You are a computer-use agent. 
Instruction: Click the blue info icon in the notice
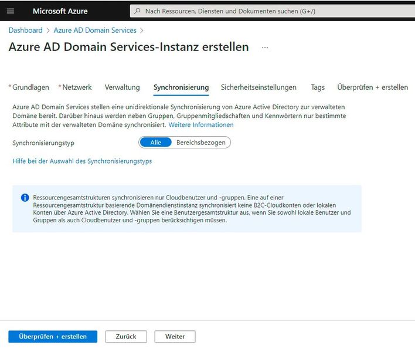(25, 198)
